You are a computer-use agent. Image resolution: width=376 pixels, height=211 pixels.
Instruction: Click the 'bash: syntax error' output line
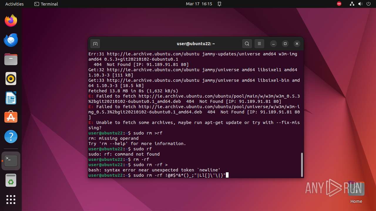[154, 170]
